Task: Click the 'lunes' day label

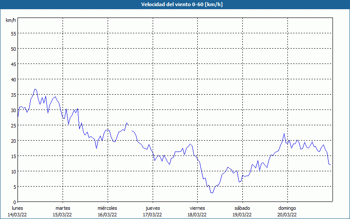Action: click(x=17, y=208)
